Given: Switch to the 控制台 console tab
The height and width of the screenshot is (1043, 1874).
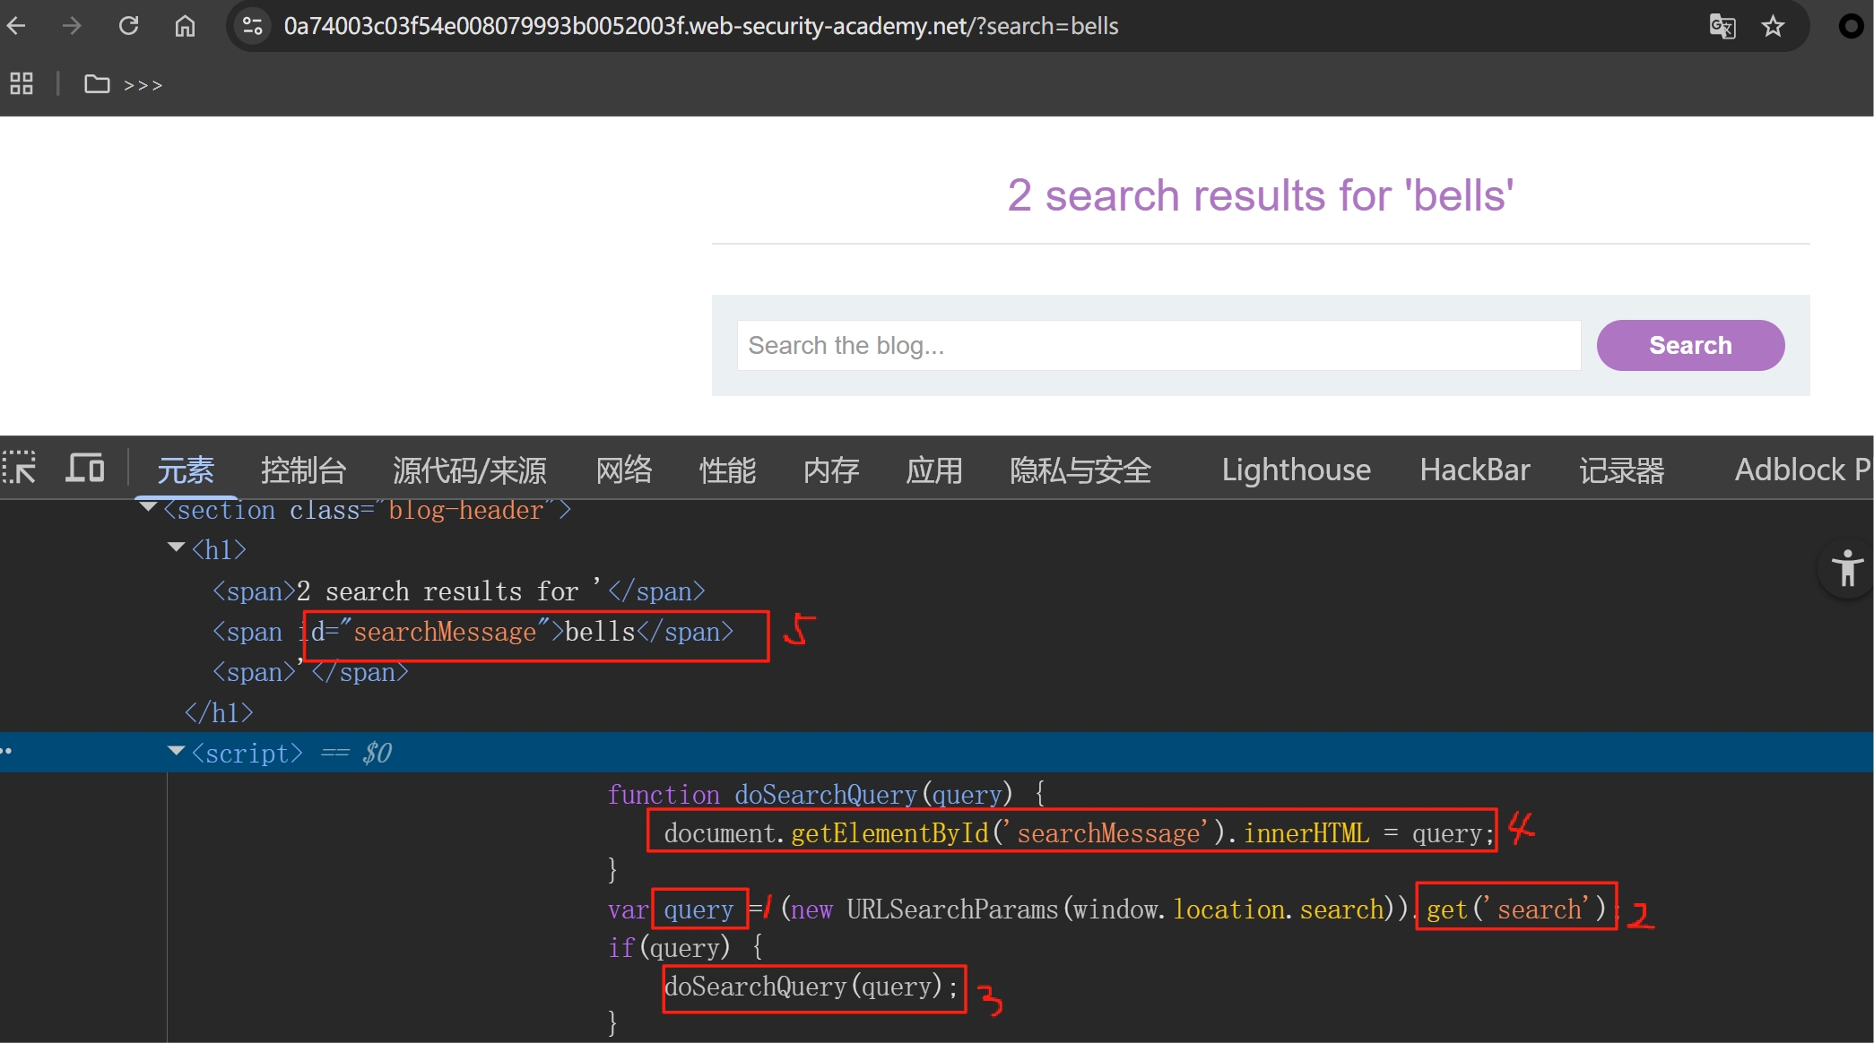Looking at the screenshot, I should 303,470.
